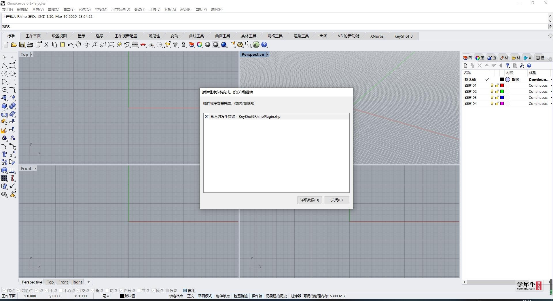Image resolution: width=553 pixels, height=301 pixels.
Task: Select the Pan hand tool
Action: (x=78, y=45)
